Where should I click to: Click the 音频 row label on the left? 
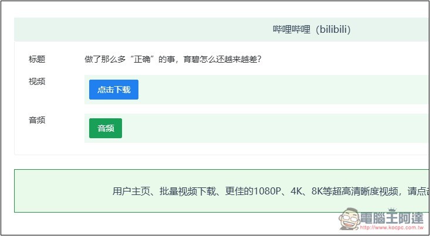click(37, 120)
